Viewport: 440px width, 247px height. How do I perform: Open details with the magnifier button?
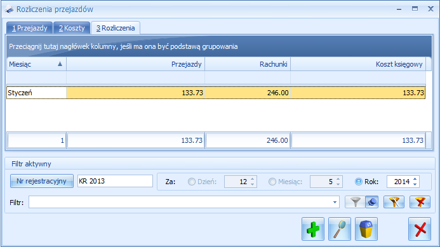tap(340, 229)
